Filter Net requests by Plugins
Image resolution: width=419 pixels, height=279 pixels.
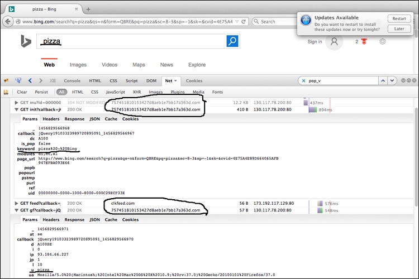click(178, 92)
